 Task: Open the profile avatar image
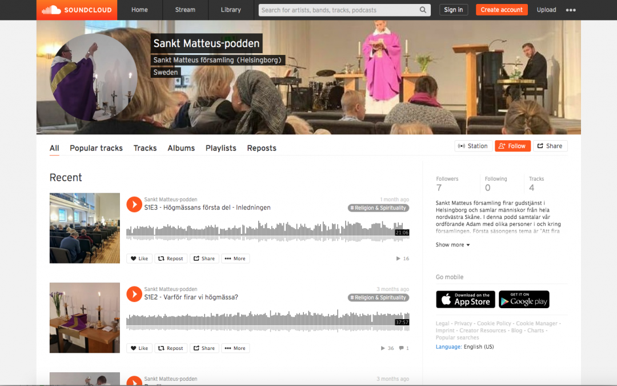[94, 77]
